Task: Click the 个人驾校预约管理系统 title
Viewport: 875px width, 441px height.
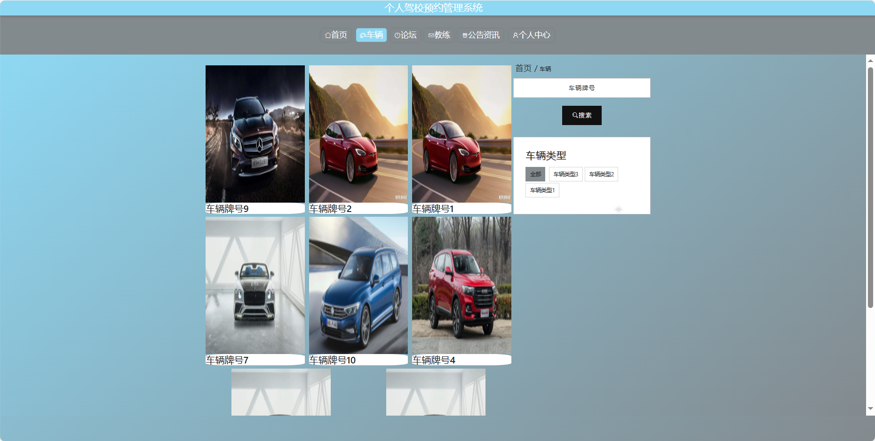Action: (x=433, y=8)
